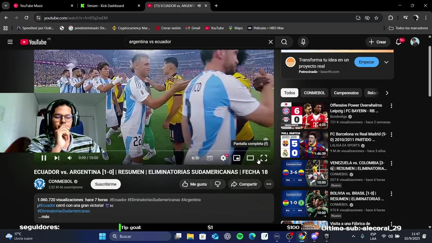Open File Explorer from the taskbar
Screen dimensions: 432x243
190,236
